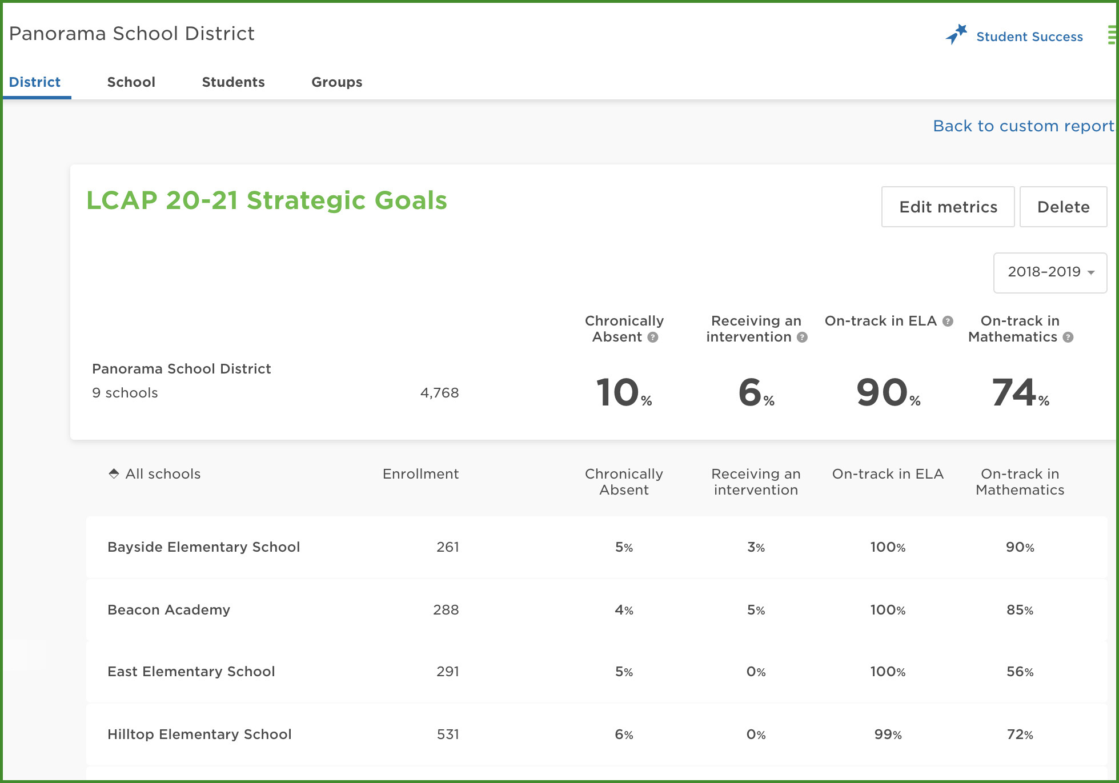
Task: Switch to the Groups tab
Action: (337, 82)
